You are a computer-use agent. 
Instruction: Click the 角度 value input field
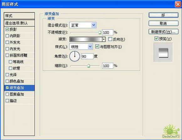pyautogui.click(x=87, y=56)
